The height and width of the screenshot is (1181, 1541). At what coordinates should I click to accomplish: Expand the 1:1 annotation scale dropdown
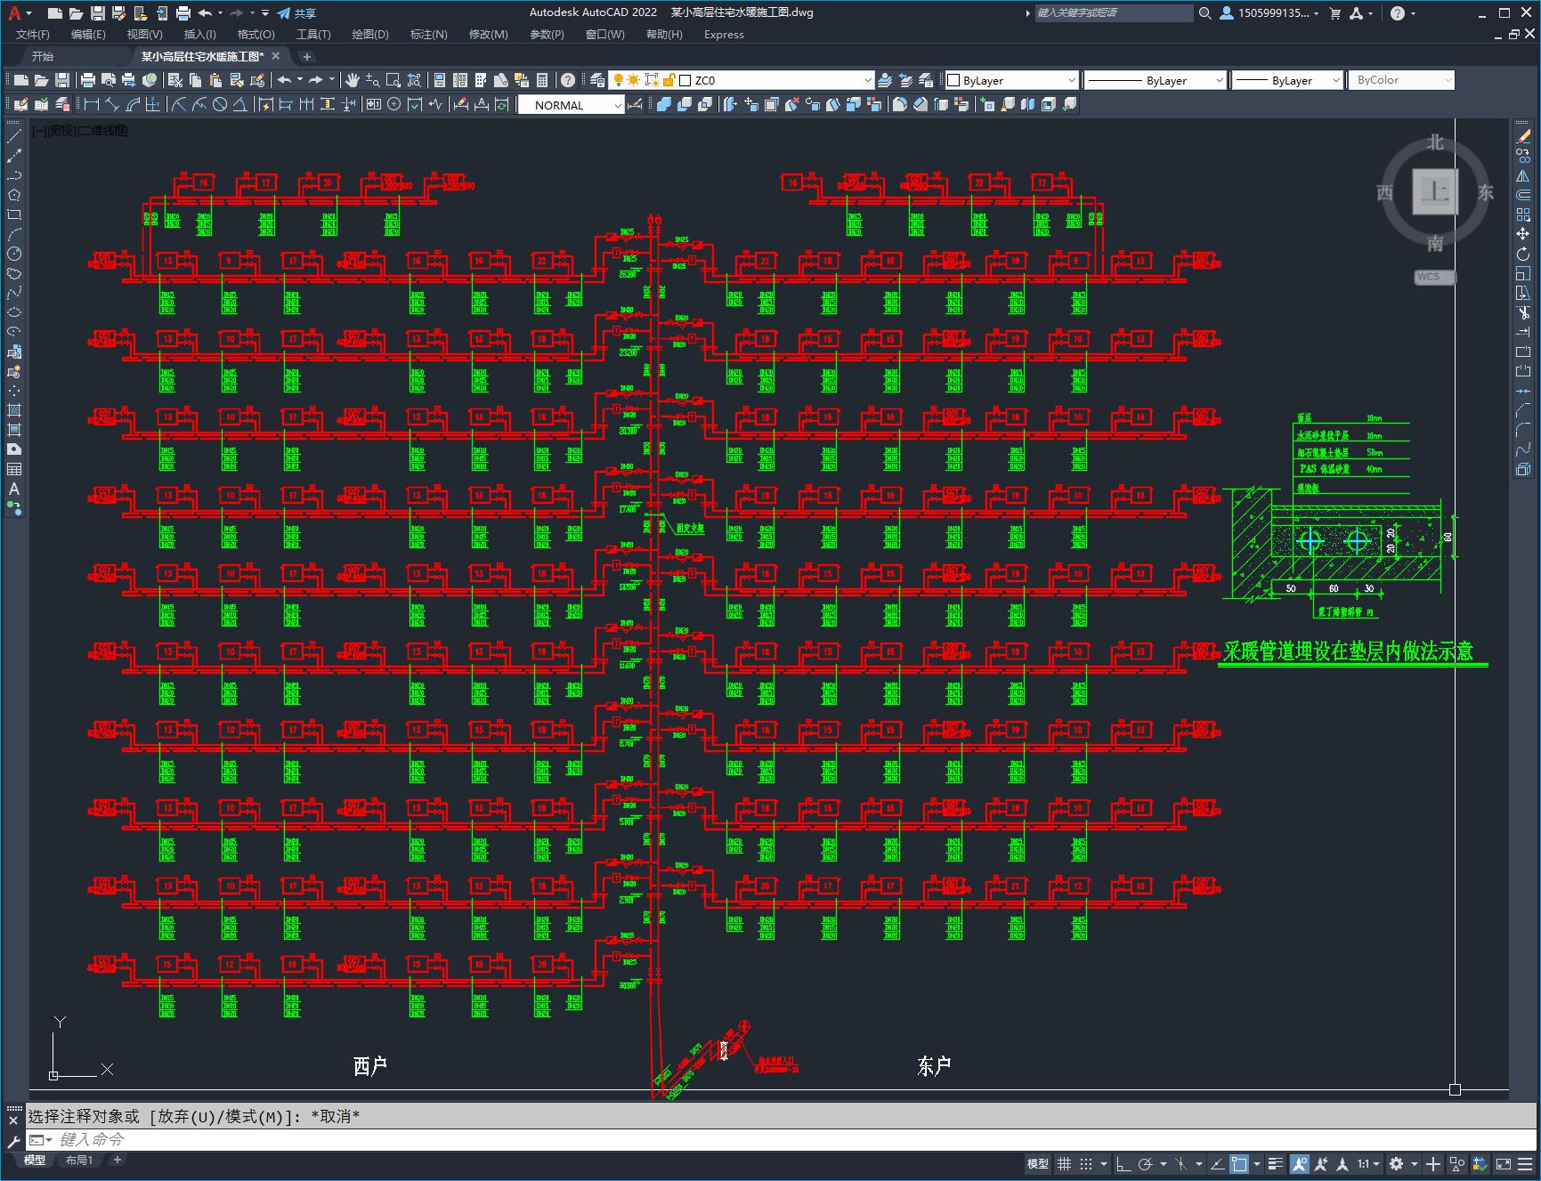1367,1163
